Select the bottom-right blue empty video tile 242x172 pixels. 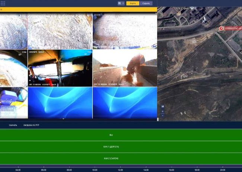(x=125, y=103)
